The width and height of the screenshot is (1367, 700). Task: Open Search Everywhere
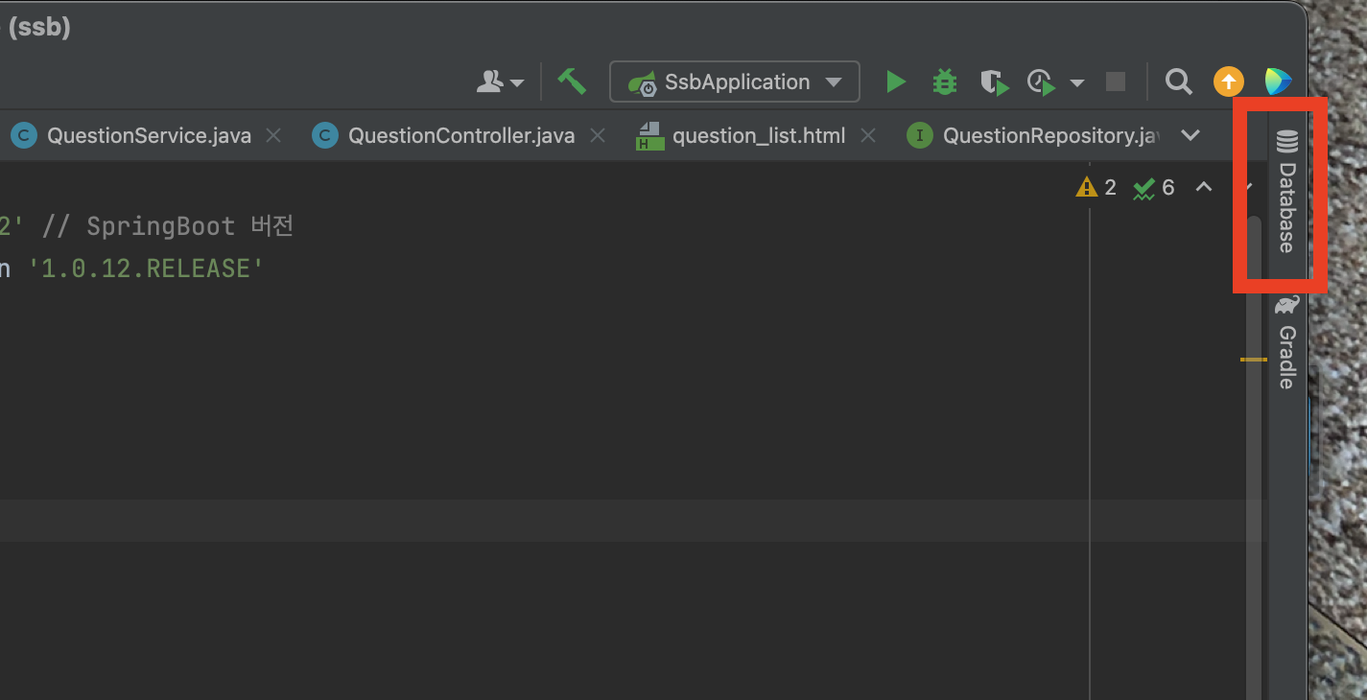[1178, 82]
